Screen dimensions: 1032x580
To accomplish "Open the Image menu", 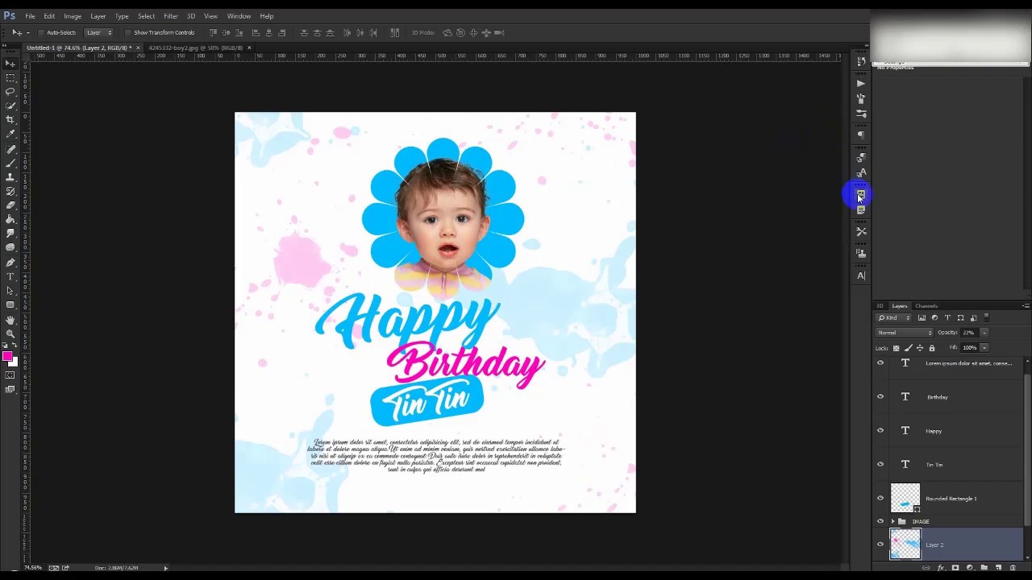I will (73, 16).
